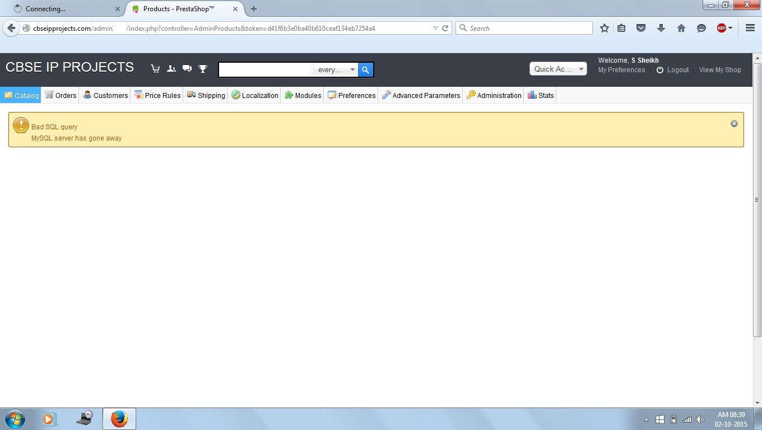Open the Firefox downloads arrow
Image resolution: width=762 pixels, height=430 pixels.
(x=661, y=28)
